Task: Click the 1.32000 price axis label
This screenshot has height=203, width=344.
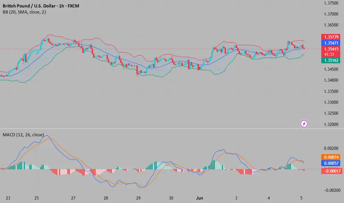Action: click(x=331, y=124)
